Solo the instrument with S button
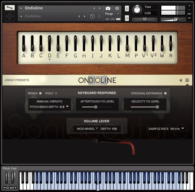This screenshot has height=192, width=195. coord(127,9)
